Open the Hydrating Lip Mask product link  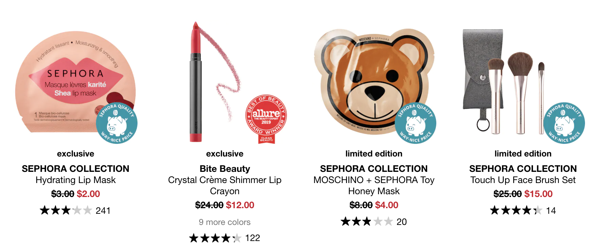(76, 180)
